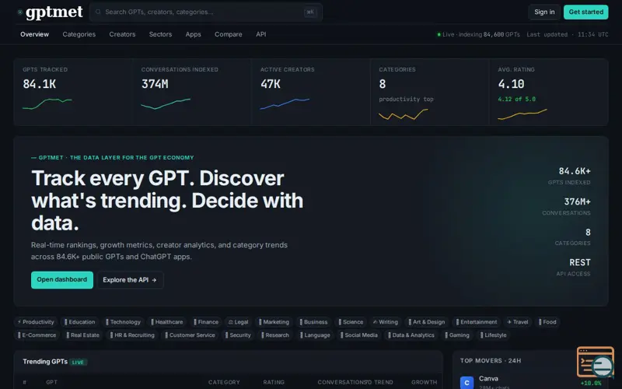Filter by the Marketing chip
Image resolution: width=622 pixels, height=389 pixels.
pyautogui.click(x=274, y=322)
